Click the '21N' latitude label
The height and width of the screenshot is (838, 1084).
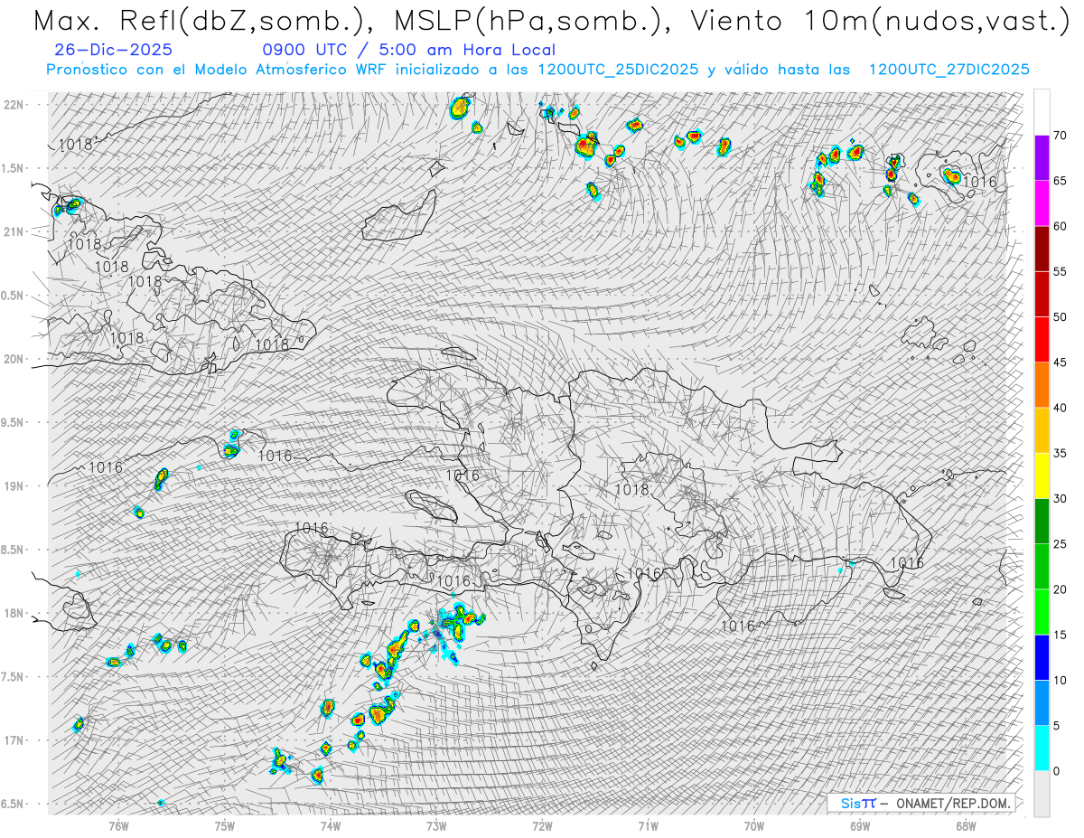coord(13,231)
